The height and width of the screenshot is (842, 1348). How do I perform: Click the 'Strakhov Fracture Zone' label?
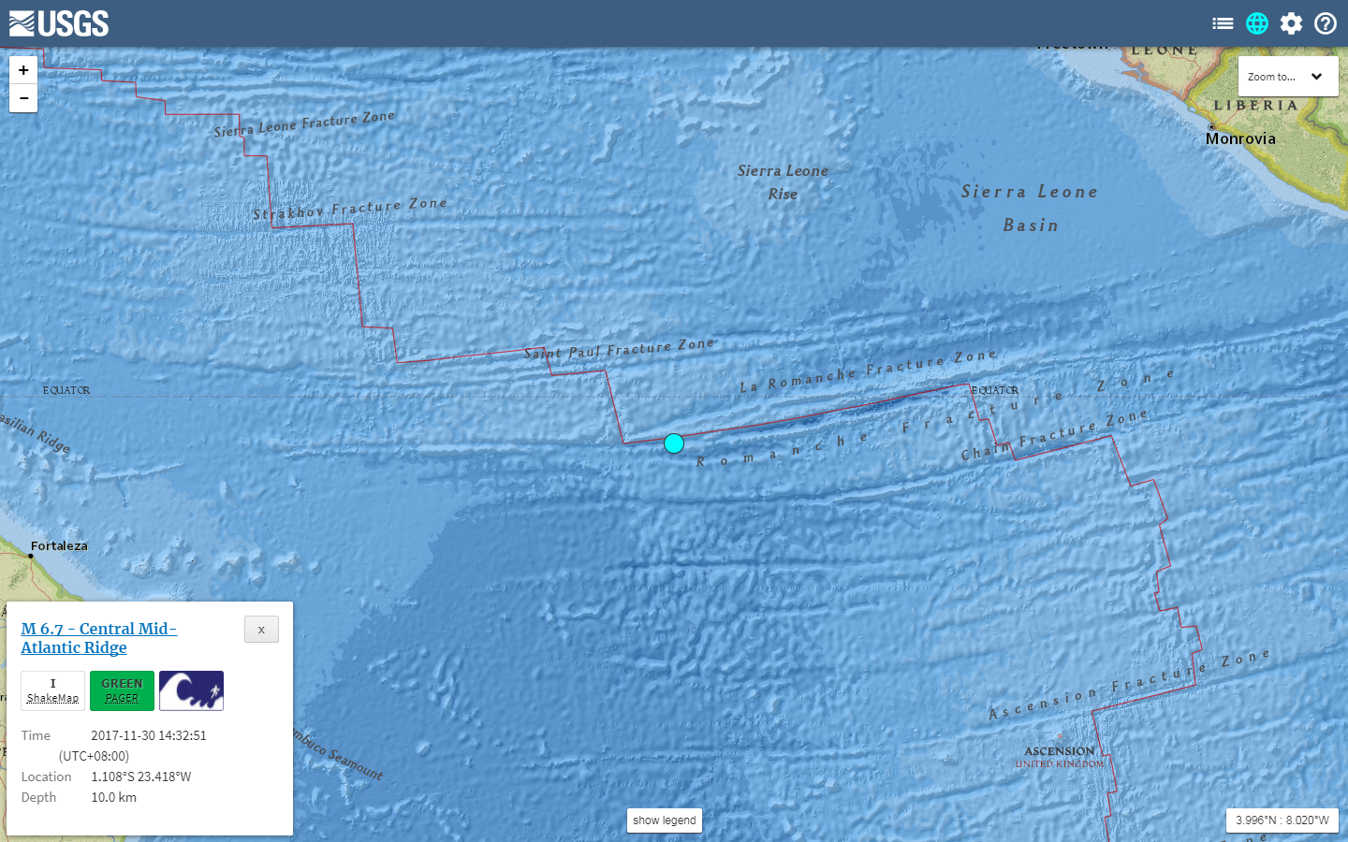[350, 209]
